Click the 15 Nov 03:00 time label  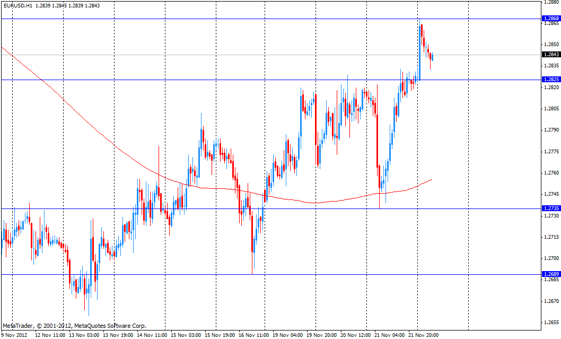(x=186, y=335)
